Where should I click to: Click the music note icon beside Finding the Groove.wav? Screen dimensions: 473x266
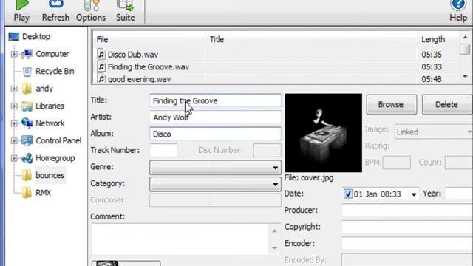(x=101, y=66)
